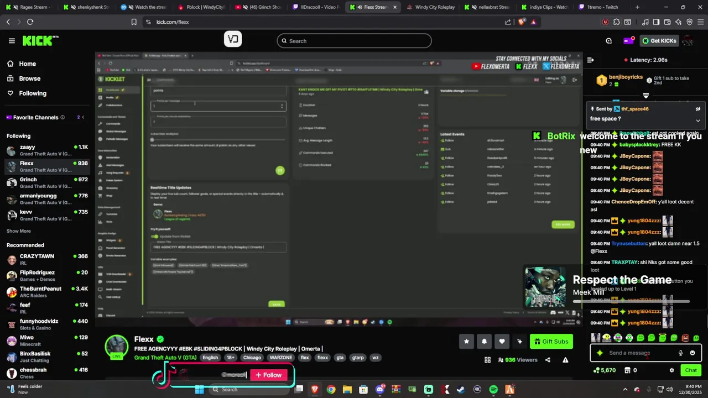This screenshot has height=398, width=708.
Task: Switch to the Ragee Stream tab
Action: 29,7
